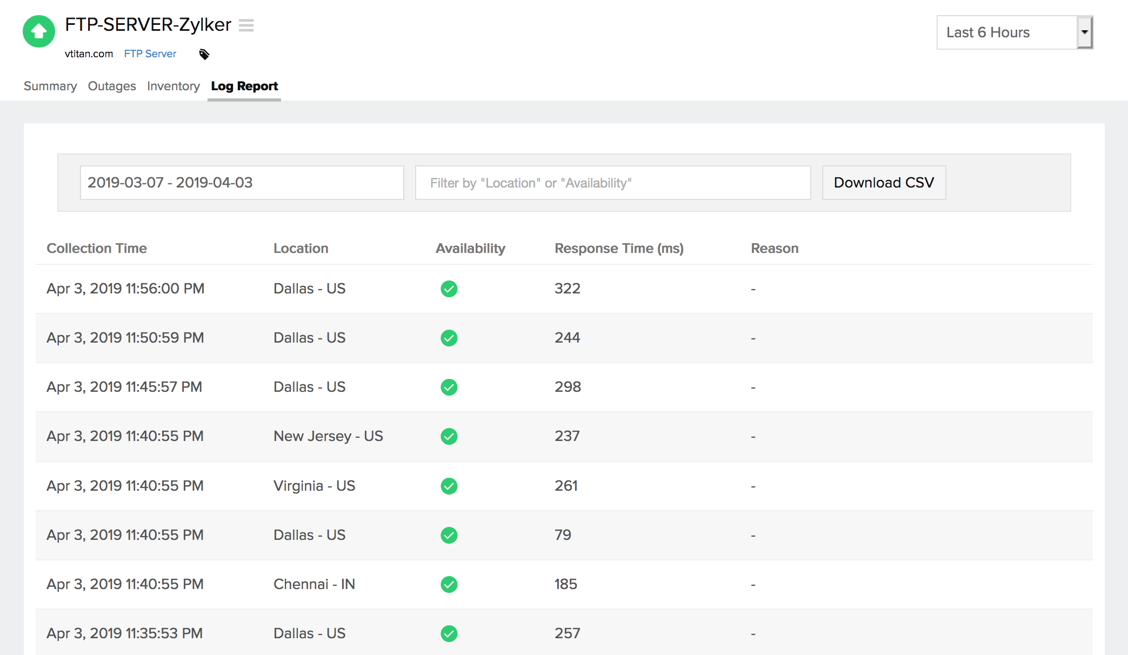Click the green up-status monitor icon
The image size is (1128, 655).
(39, 31)
